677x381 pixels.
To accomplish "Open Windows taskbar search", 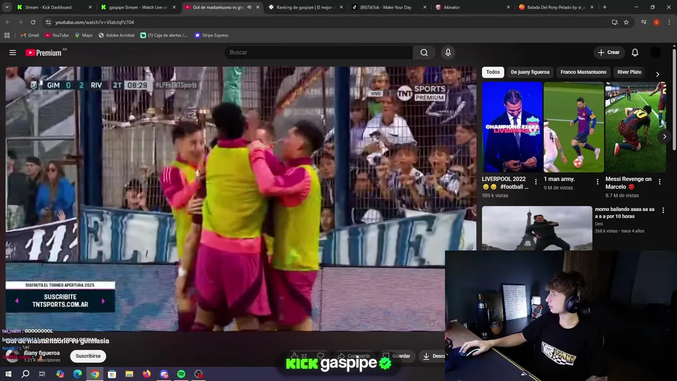I will pos(25,374).
